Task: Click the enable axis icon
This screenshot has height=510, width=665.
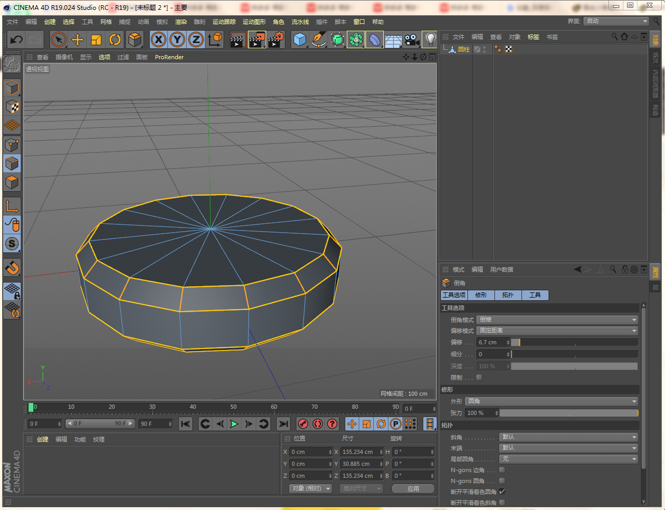Action: tap(12, 206)
